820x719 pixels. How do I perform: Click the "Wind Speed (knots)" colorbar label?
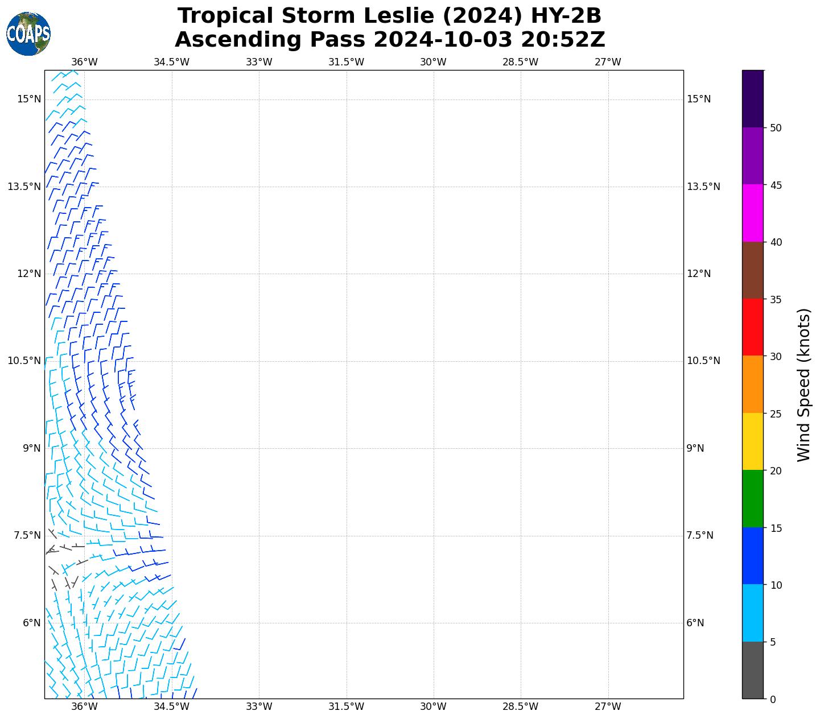click(x=803, y=385)
